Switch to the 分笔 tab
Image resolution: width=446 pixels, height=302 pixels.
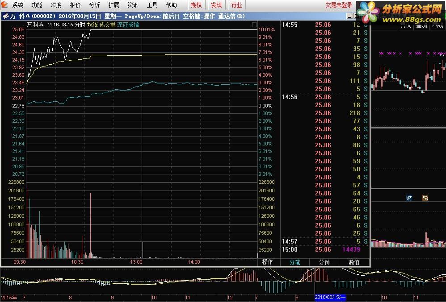[295, 262]
